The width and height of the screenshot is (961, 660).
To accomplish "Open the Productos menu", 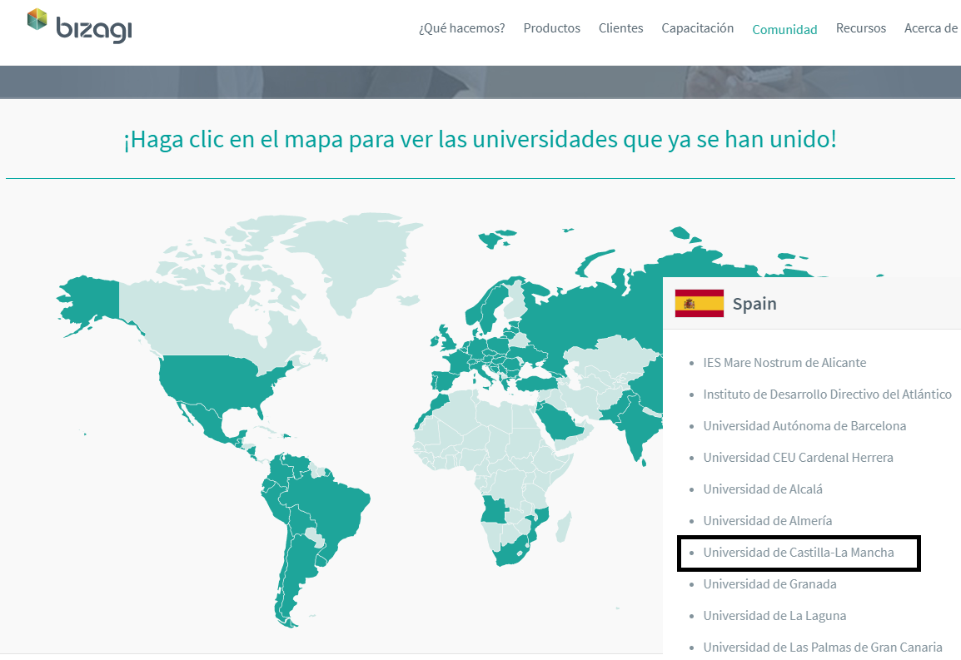I will 551,28.
